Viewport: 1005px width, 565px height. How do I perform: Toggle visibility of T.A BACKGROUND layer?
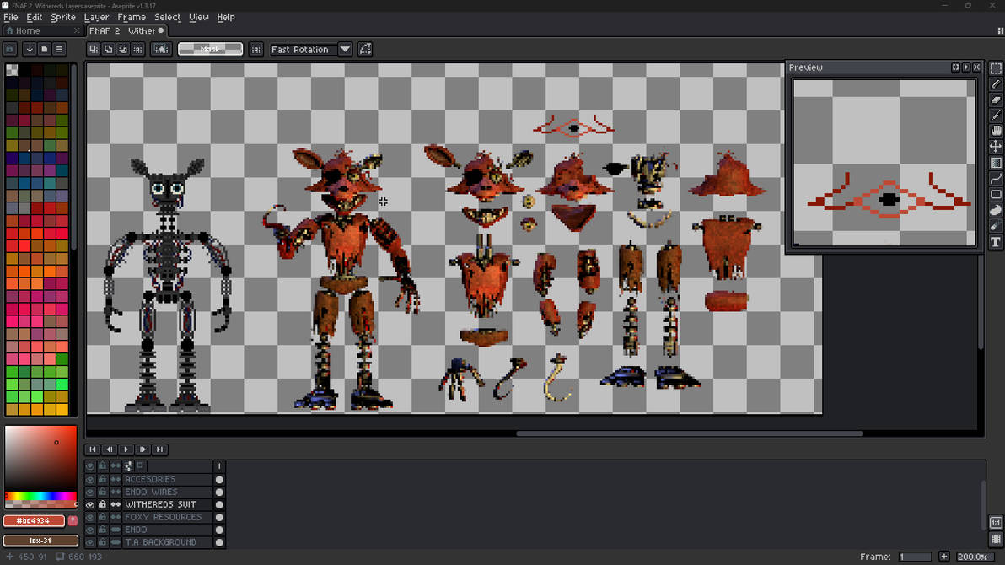pos(89,542)
